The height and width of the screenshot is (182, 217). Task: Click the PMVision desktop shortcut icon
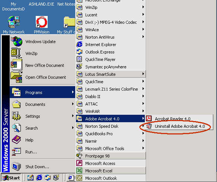tap(42, 22)
